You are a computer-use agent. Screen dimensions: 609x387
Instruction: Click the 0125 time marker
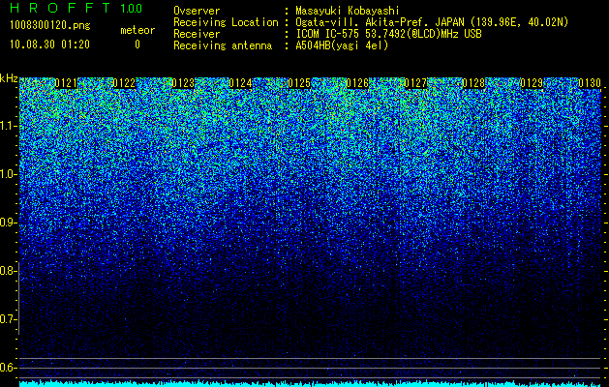click(299, 83)
